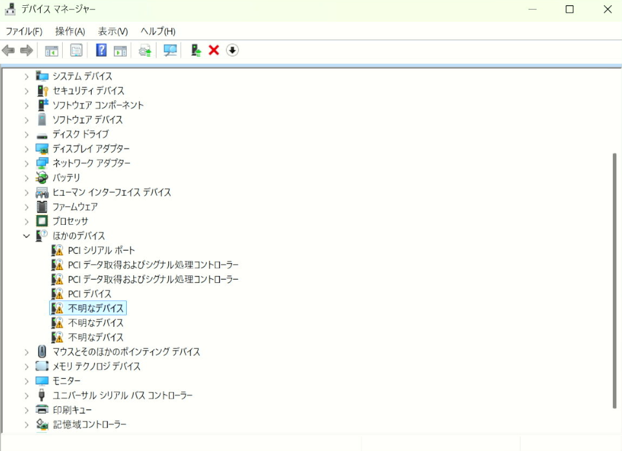Expand the ネットワーク アダプター node
The width and height of the screenshot is (622, 451).
[x=26, y=163]
